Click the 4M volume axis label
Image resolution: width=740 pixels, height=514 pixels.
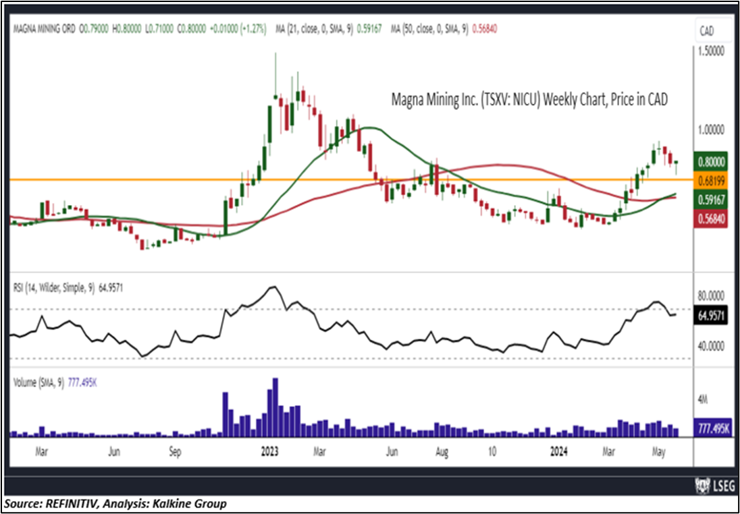click(703, 401)
